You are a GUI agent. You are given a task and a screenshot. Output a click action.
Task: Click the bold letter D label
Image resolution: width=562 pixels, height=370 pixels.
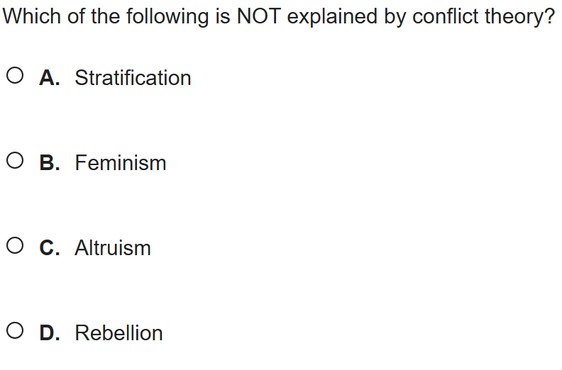50,333
